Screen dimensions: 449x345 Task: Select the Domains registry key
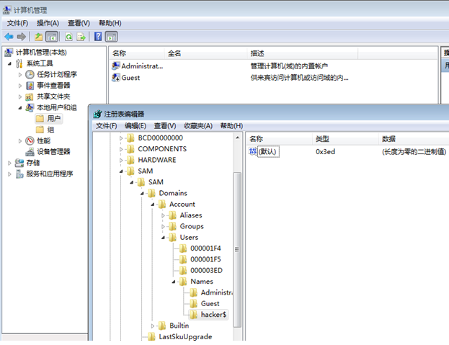(x=173, y=193)
